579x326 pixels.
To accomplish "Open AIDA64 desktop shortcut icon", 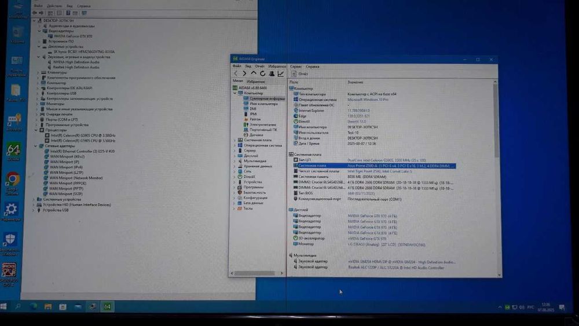I will (13, 152).
